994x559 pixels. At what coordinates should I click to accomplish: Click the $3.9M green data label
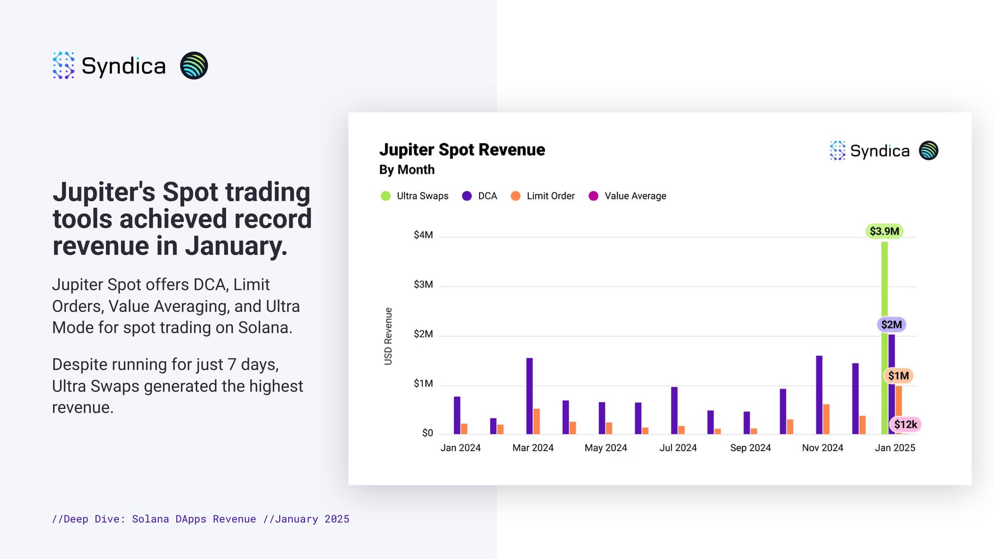(x=884, y=231)
